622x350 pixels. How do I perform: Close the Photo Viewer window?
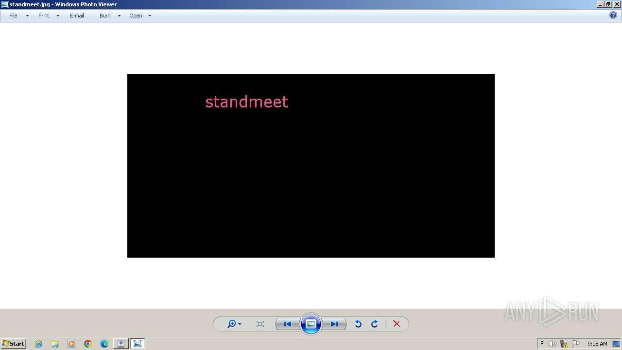(x=617, y=4)
